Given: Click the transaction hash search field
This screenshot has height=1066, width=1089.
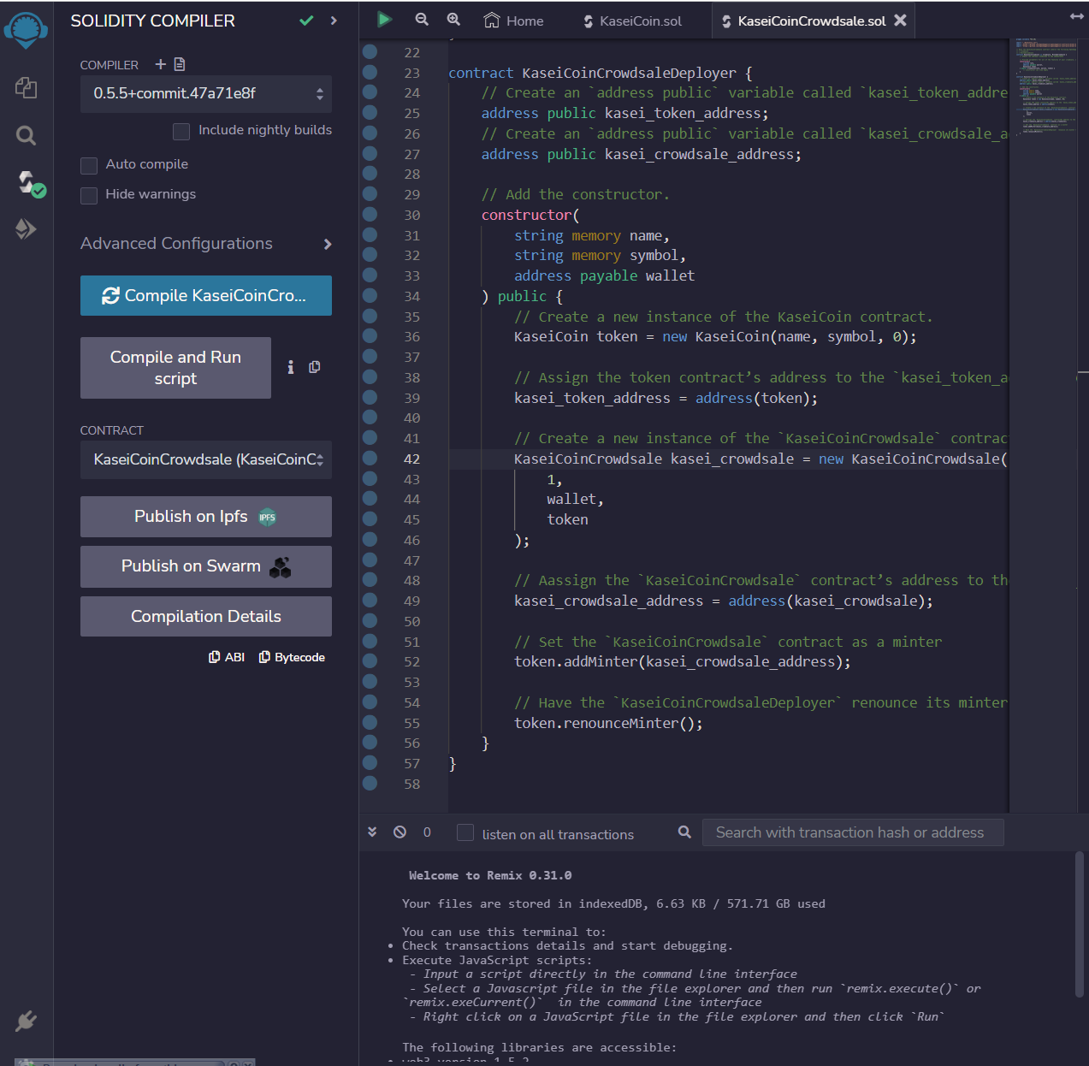Looking at the screenshot, I should (x=853, y=832).
